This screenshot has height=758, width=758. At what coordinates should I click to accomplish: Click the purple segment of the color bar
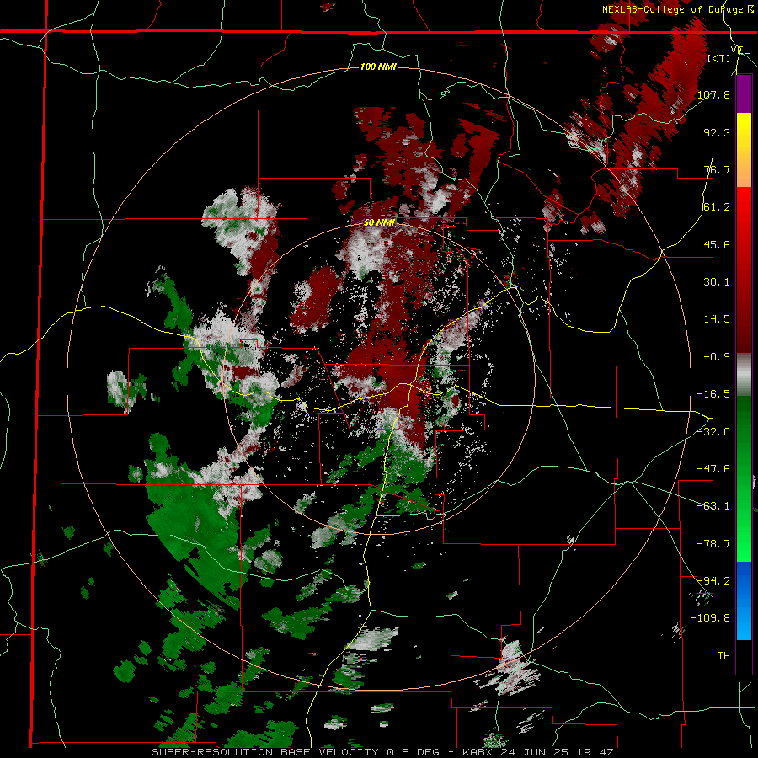[x=744, y=94]
